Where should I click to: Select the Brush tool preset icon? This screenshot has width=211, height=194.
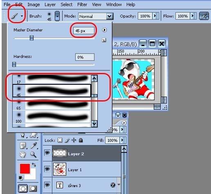[x=14, y=16]
